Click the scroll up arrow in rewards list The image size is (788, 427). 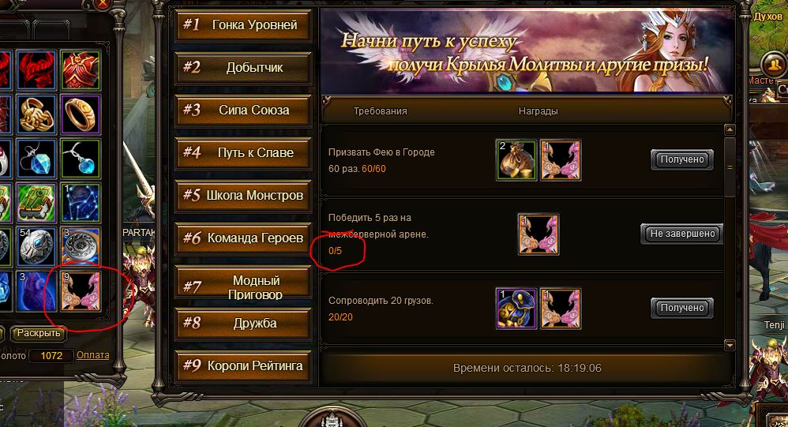730,129
